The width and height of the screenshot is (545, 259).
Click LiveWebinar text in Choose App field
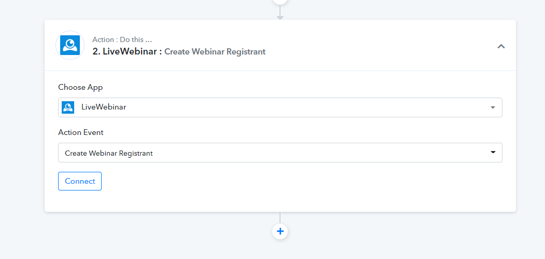click(x=104, y=107)
